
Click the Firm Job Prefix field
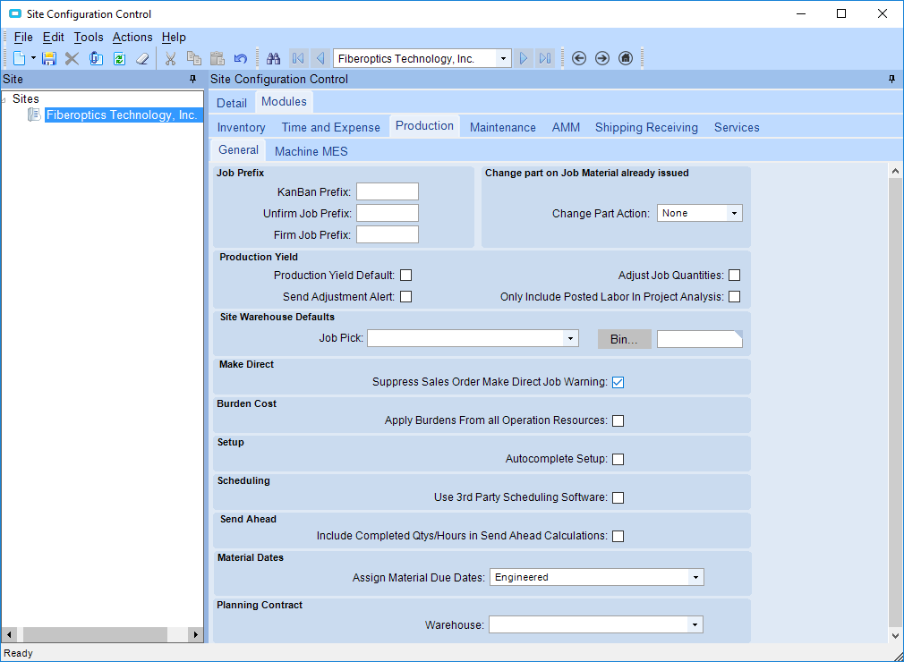(388, 234)
